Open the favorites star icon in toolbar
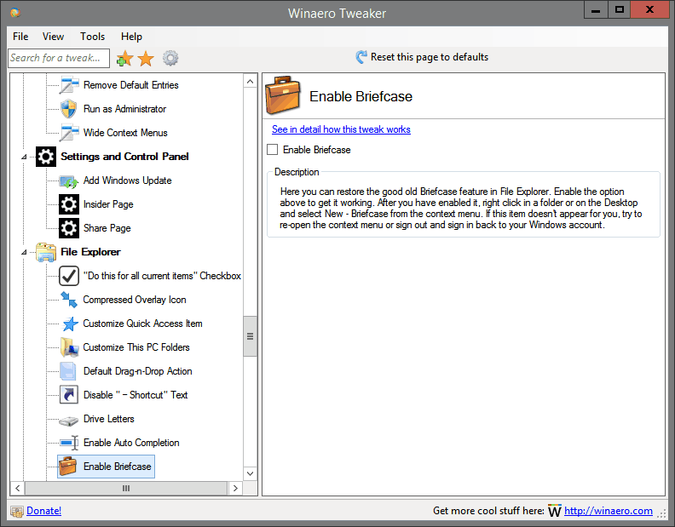 [146, 58]
